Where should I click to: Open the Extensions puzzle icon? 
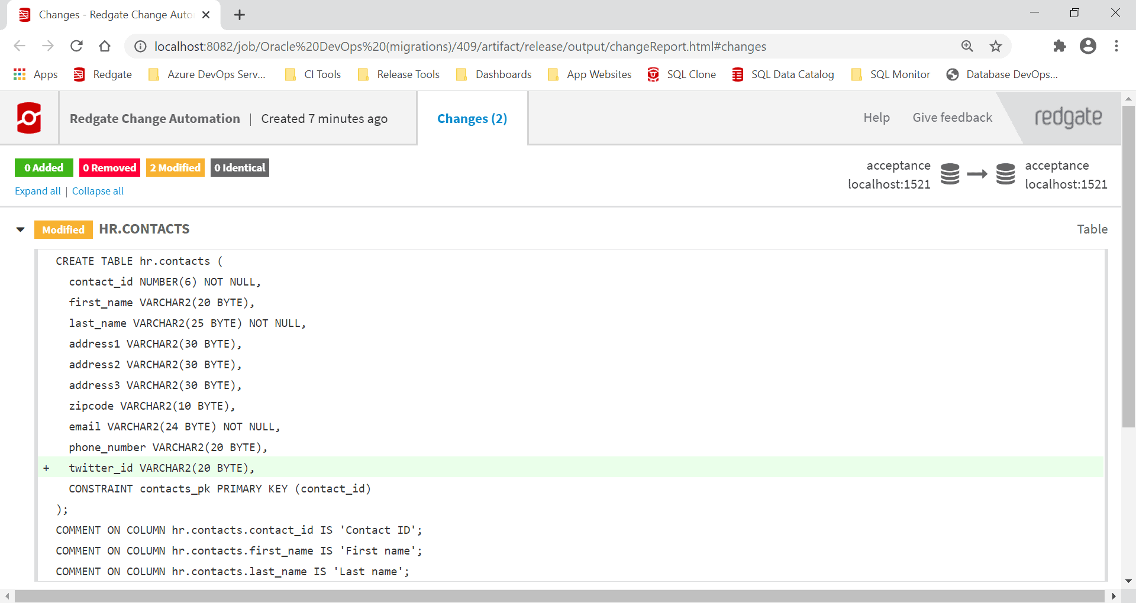coord(1060,46)
